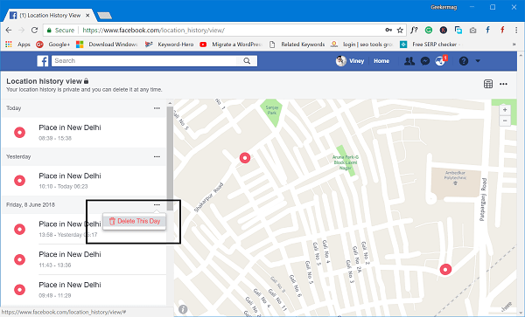
Task: Select the Location History View browser tab
Action: [x=50, y=16]
